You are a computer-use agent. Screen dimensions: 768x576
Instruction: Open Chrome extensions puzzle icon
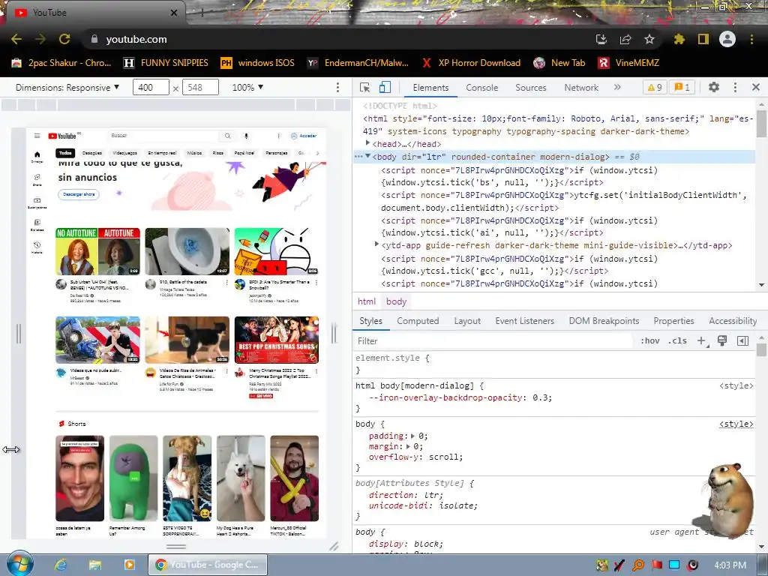pos(679,39)
